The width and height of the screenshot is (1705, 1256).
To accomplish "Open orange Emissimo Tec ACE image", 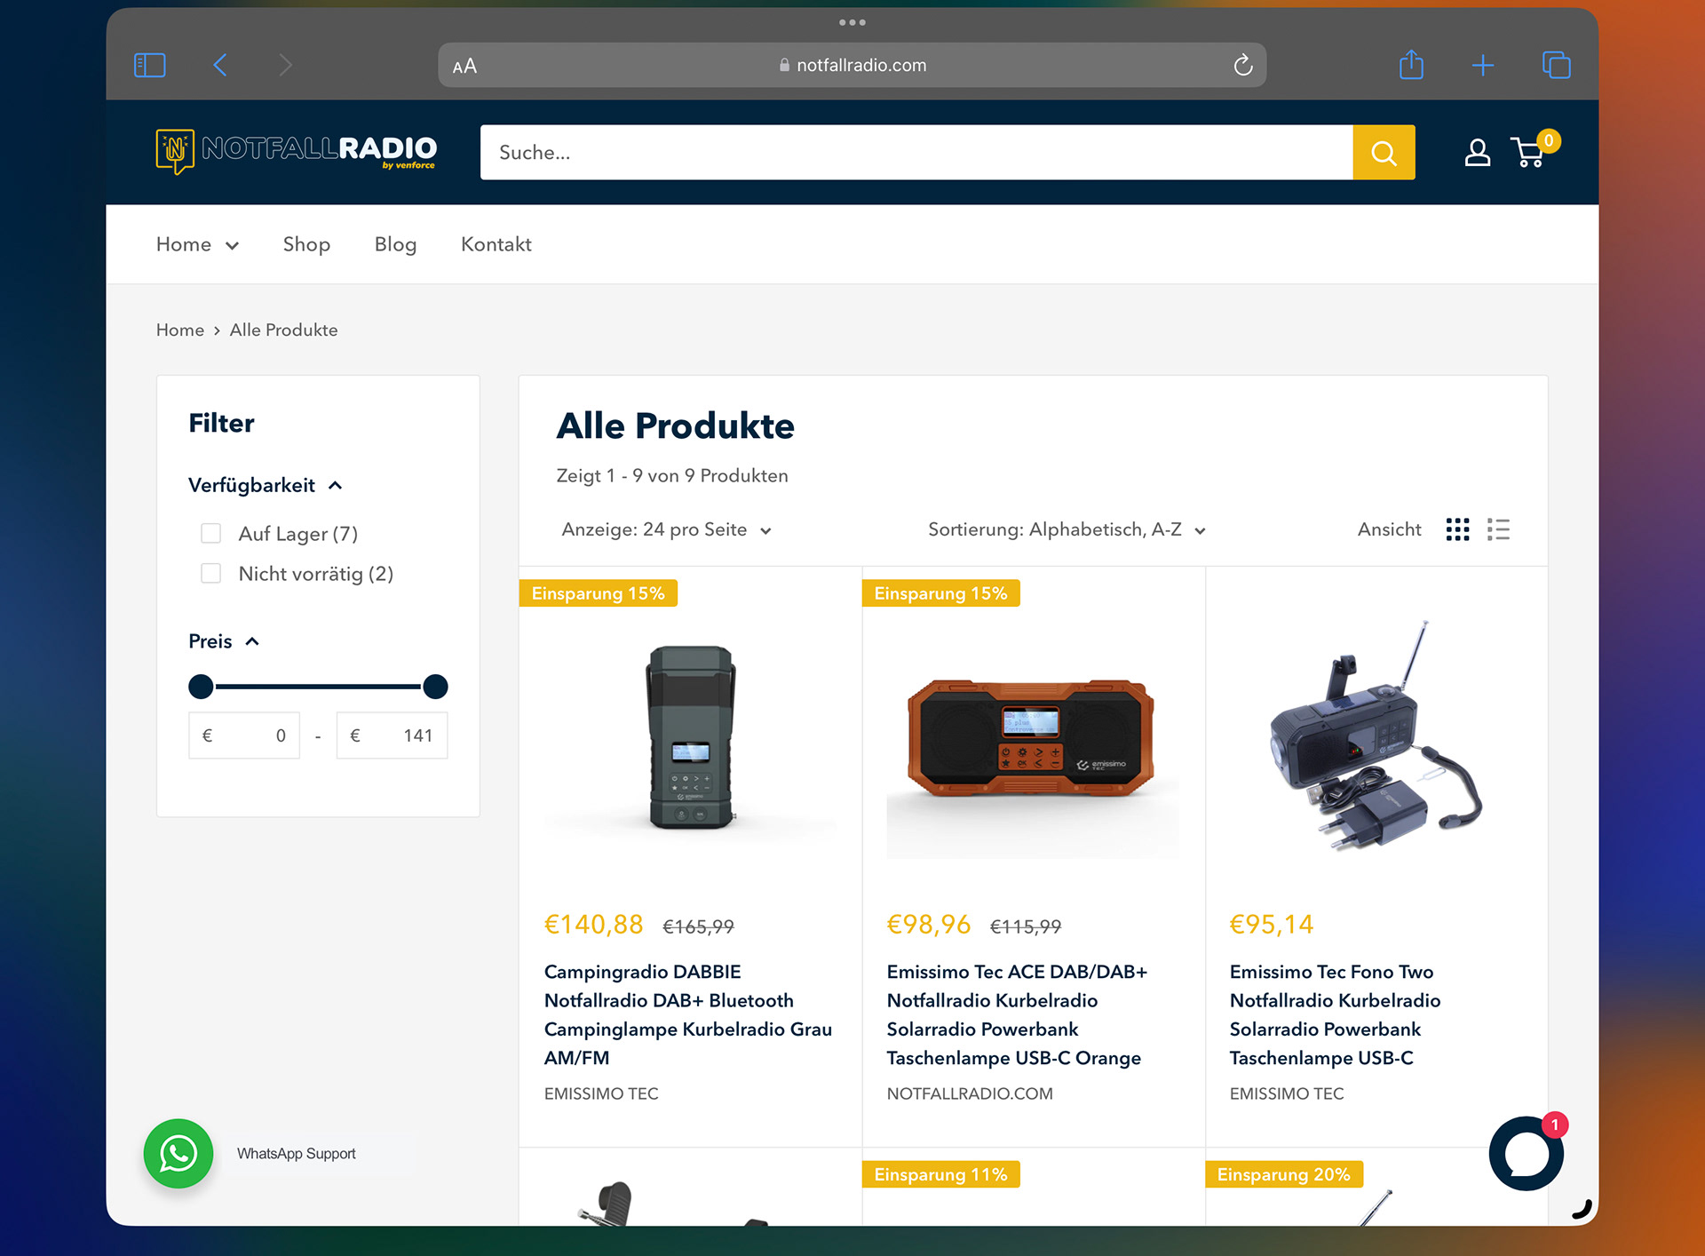I will tap(1033, 737).
